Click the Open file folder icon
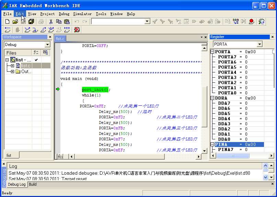 (x=15, y=22)
